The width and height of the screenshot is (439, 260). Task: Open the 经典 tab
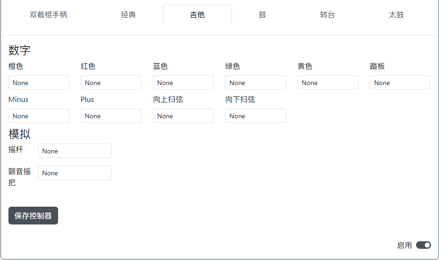tap(128, 15)
